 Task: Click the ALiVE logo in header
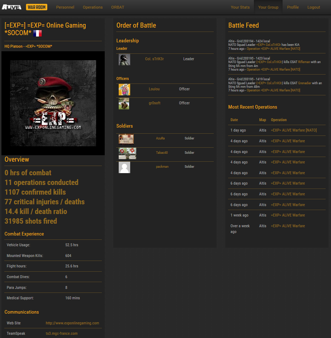(x=11, y=7)
